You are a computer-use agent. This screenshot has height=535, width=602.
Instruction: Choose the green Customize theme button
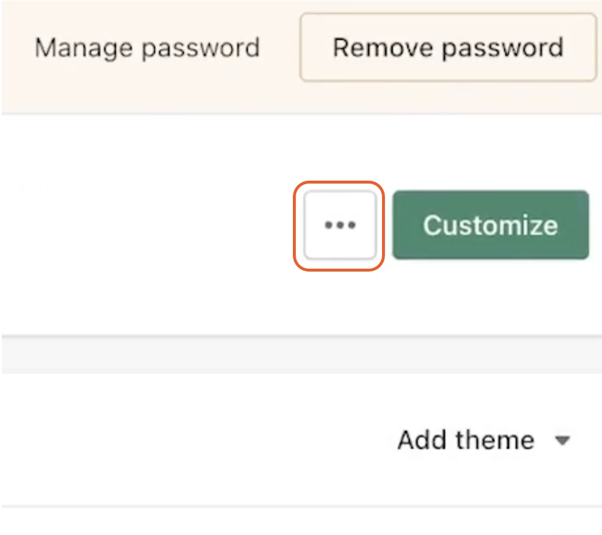point(491,225)
